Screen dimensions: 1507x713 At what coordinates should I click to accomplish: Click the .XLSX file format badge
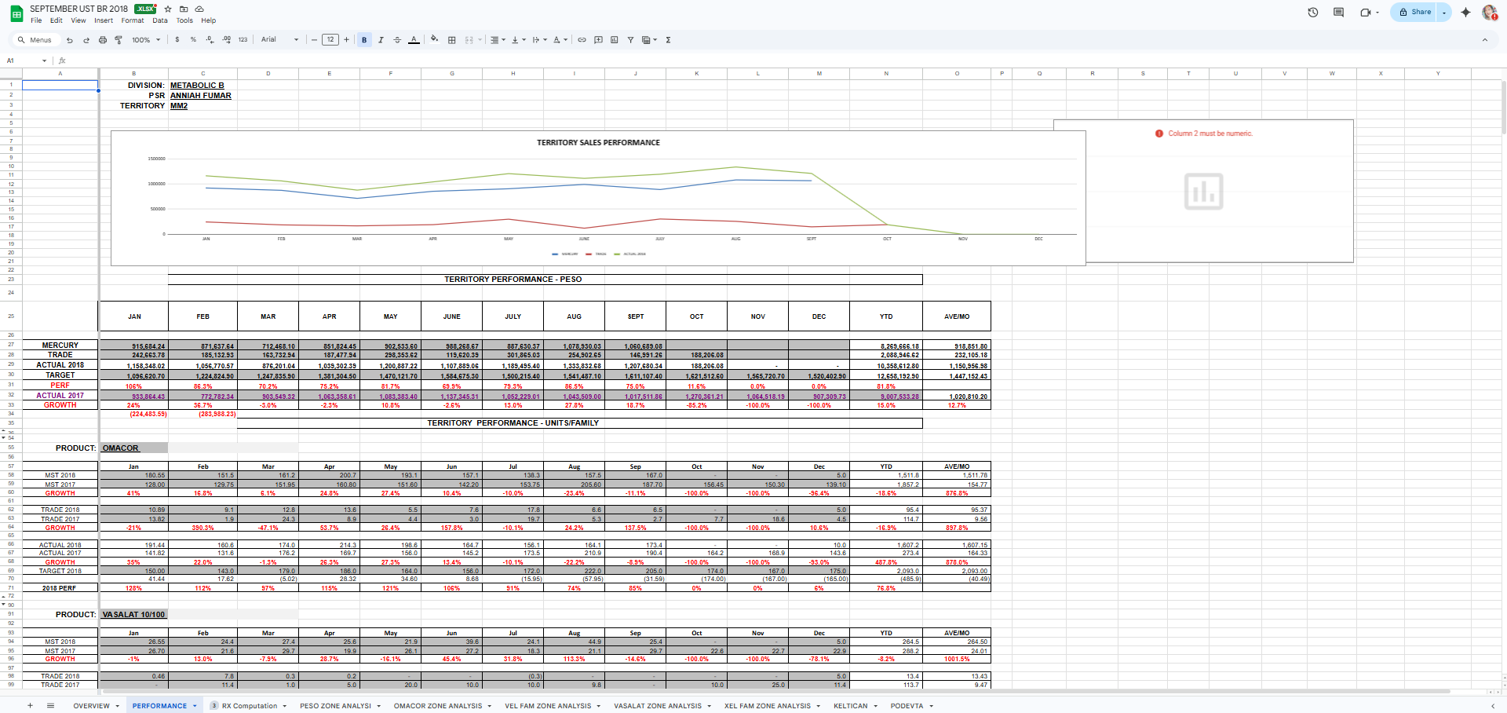click(x=145, y=9)
